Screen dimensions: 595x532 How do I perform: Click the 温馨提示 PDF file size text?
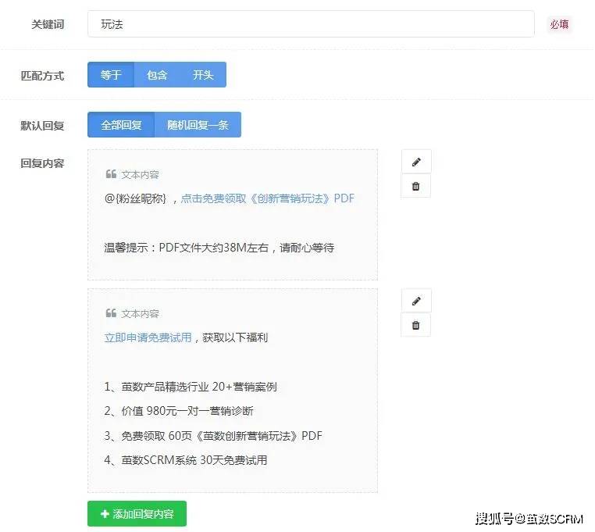(219, 248)
